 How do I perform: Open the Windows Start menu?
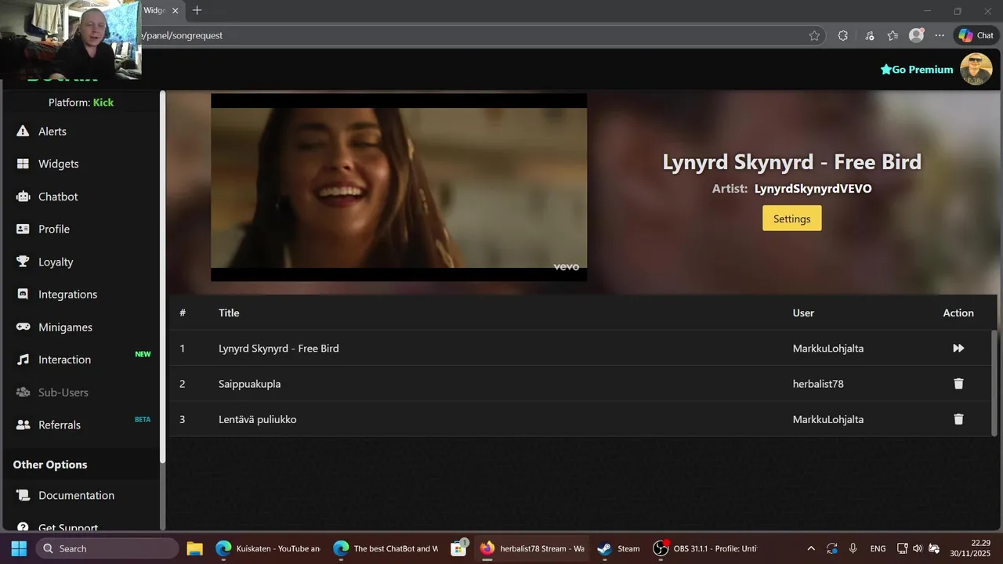click(x=19, y=548)
